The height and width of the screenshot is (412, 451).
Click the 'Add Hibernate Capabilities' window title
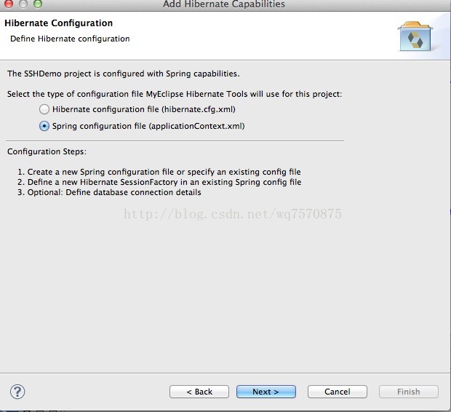tap(224, 4)
